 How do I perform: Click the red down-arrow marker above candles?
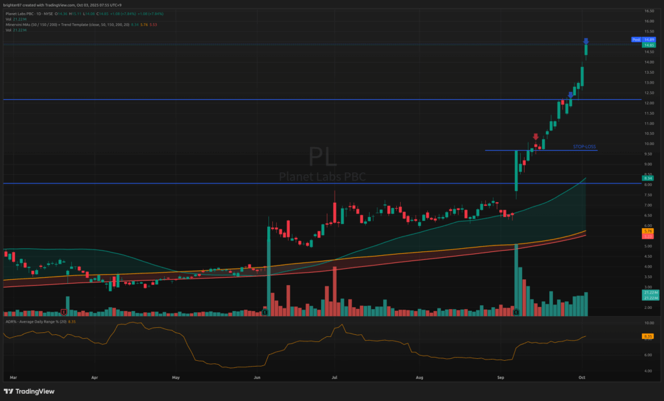(x=536, y=136)
